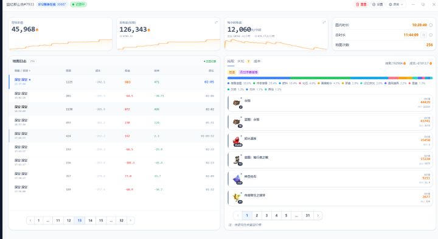Image resolution: width=438 pixels, height=239 pixels.
Task: Click the yellow figure icon on the 2677 card
Action: (237, 198)
